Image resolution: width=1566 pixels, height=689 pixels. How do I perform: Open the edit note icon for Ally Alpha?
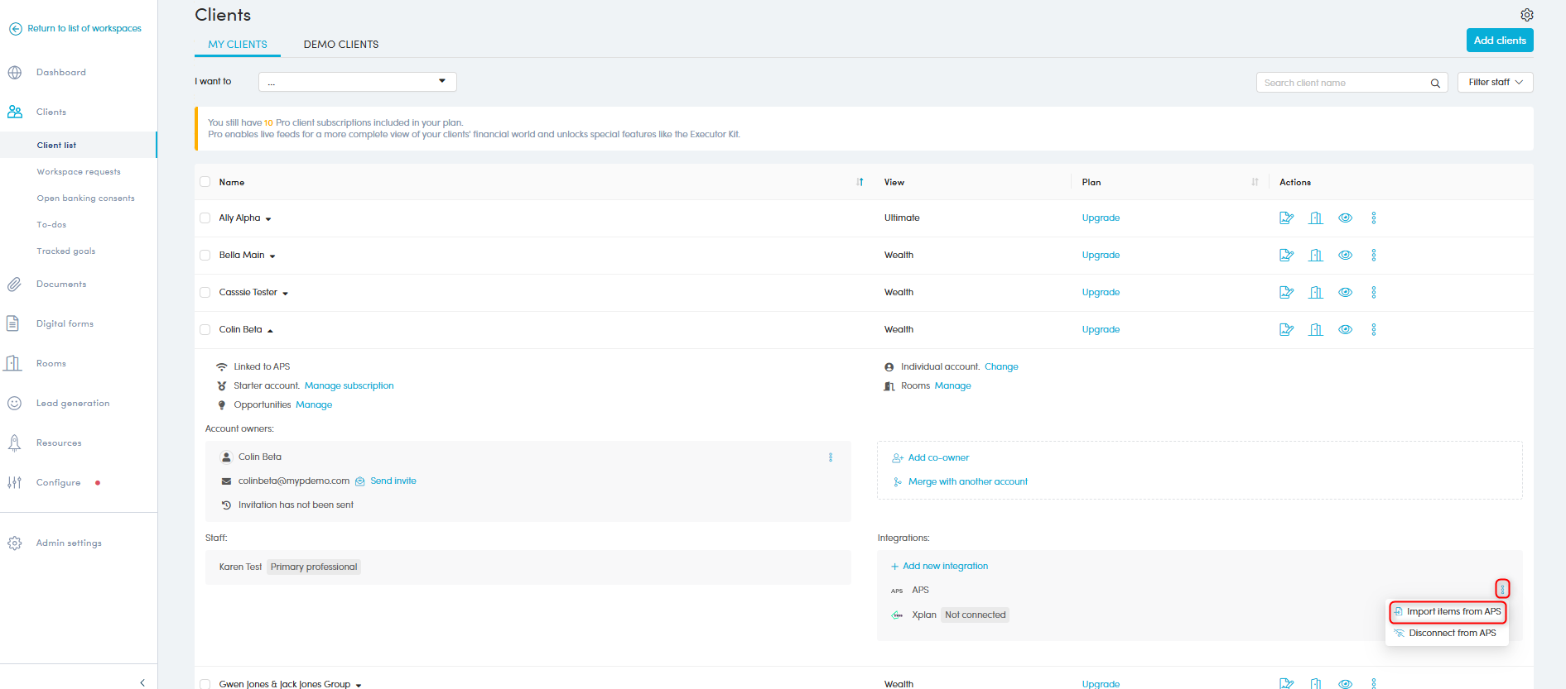point(1286,218)
